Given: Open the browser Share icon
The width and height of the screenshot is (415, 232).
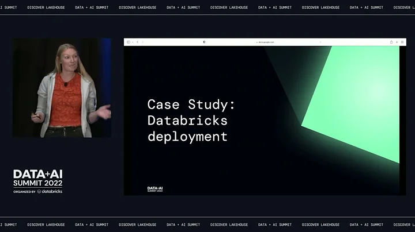Looking at the screenshot, I should coord(391,42).
